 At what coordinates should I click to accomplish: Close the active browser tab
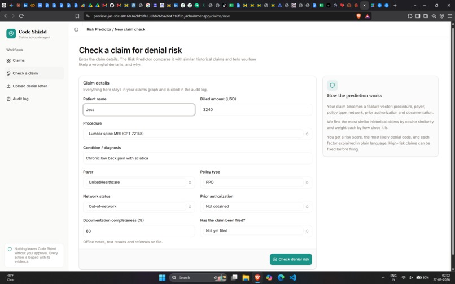pyautogui.click(x=365, y=5)
